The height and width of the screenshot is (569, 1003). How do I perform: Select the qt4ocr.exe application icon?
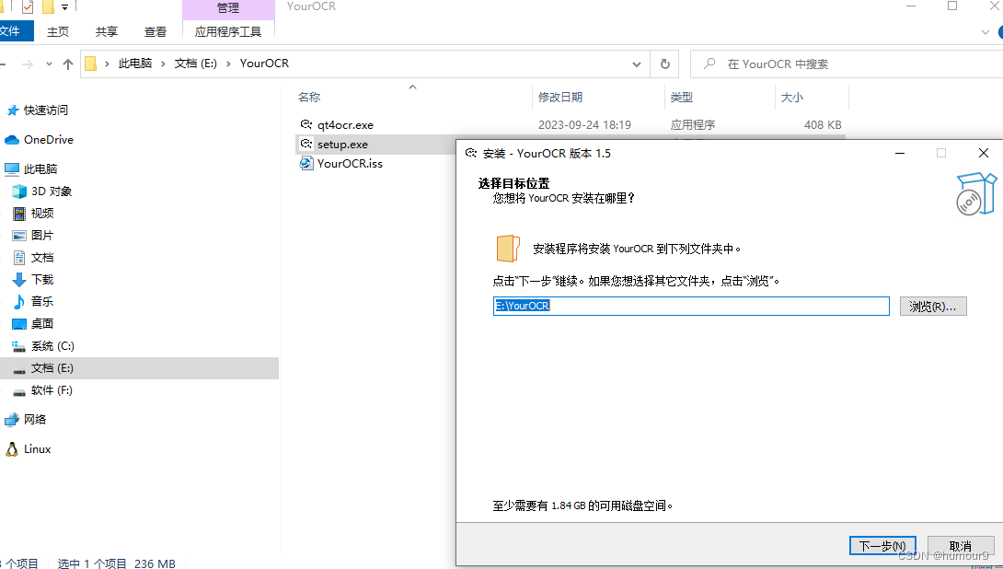pos(307,124)
